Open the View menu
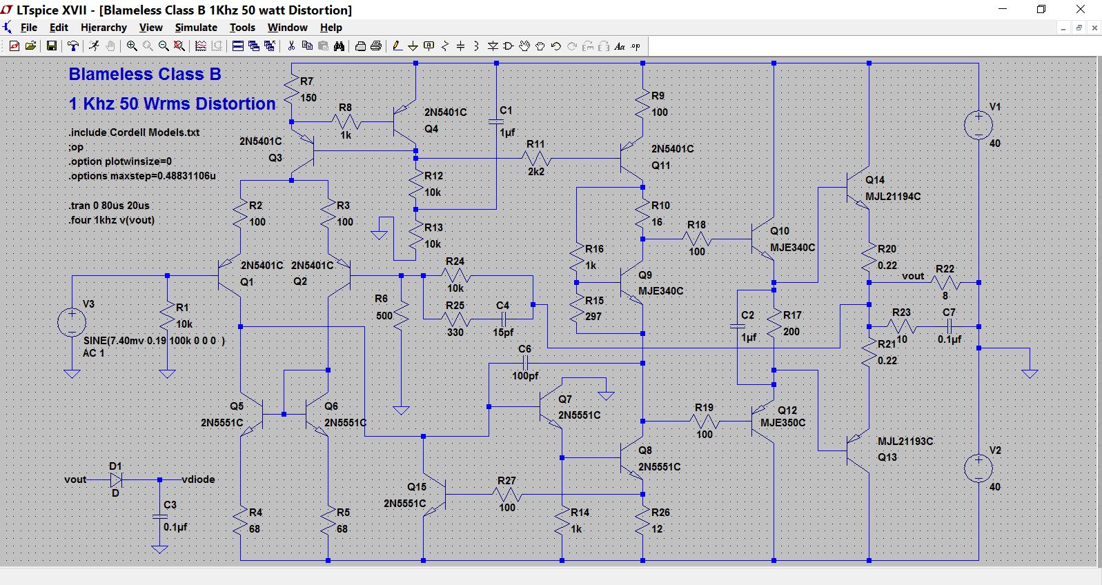The height and width of the screenshot is (585, 1102). pos(150,28)
